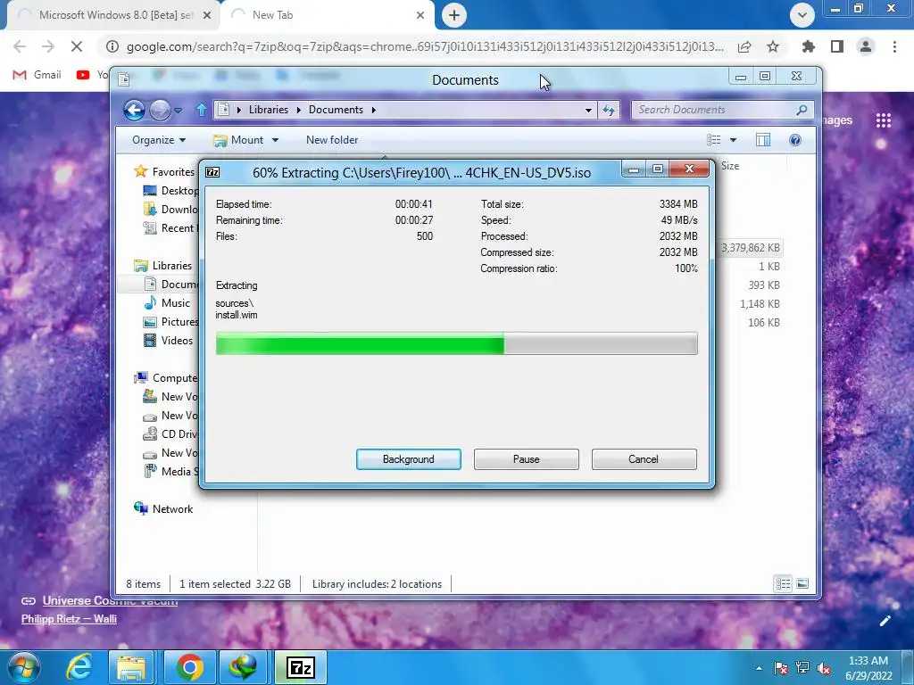This screenshot has height=685, width=914.
Task: Select Music library
Action: pyautogui.click(x=167, y=303)
